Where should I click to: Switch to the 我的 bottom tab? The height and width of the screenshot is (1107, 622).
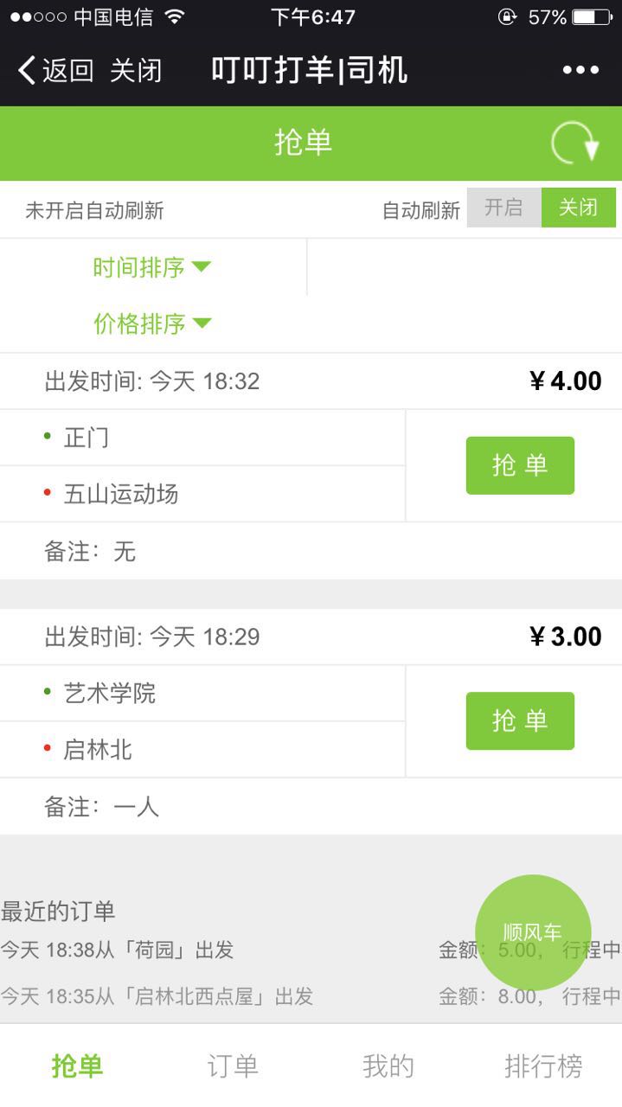[x=388, y=1065]
